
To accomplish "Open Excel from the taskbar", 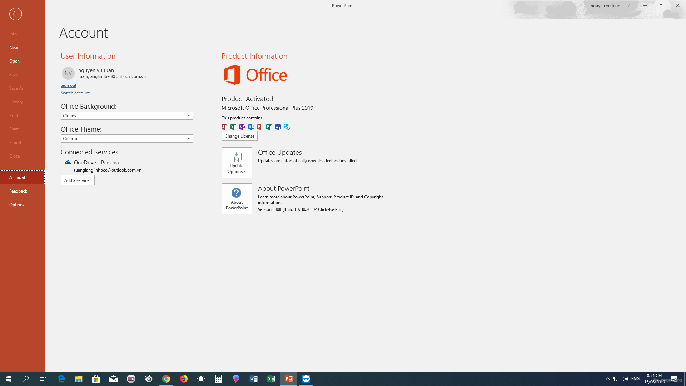I will click(271, 379).
